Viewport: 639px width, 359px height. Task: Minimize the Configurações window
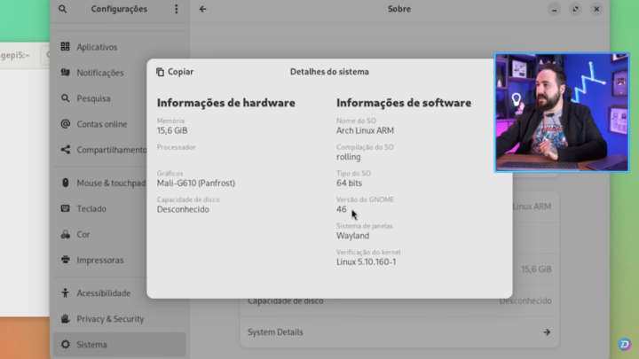[x=554, y=9]
